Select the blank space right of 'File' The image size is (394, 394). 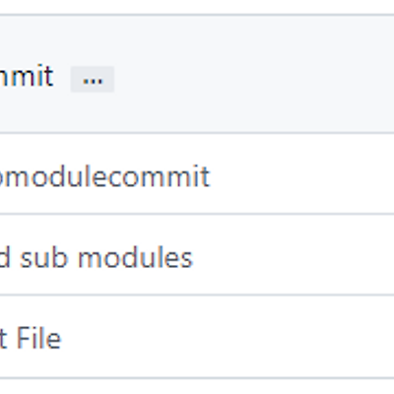[229, 337]
